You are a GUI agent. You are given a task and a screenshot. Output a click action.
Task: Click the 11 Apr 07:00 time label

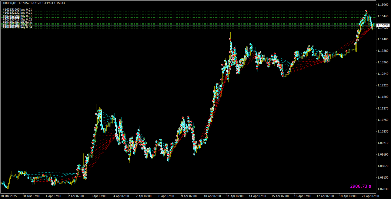(235, 196)
